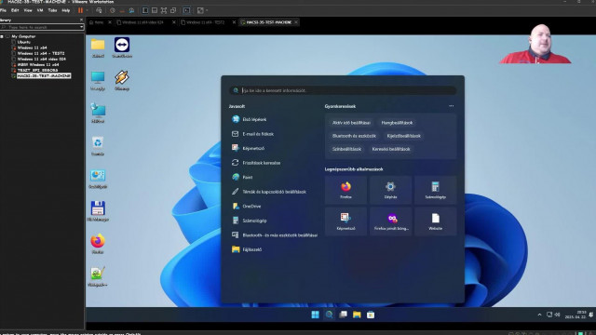Viewport: 596px width, 335px height.
Task: Click the orange VMware pause button
Action: pos(81,10)
